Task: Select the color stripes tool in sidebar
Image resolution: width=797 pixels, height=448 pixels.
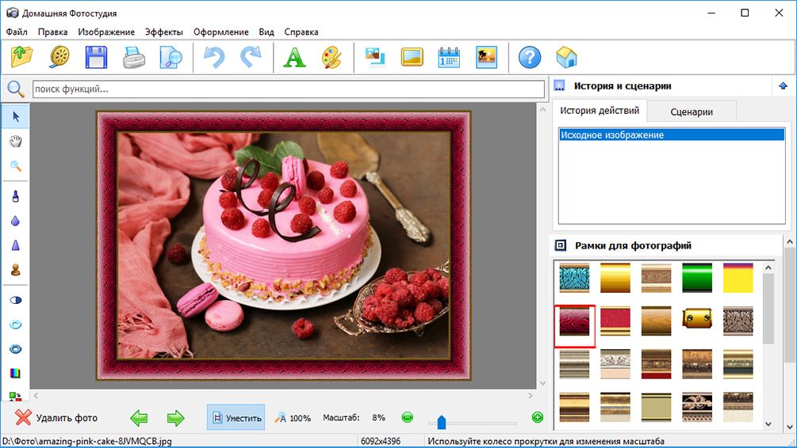Action: click(16, 373)
